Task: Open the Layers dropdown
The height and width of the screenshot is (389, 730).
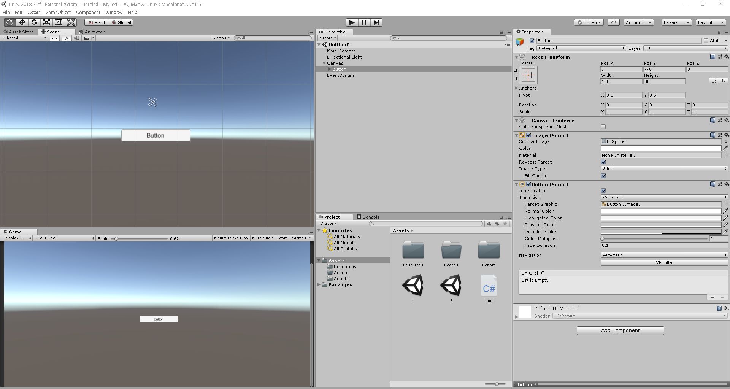Action: click(676, 22)
